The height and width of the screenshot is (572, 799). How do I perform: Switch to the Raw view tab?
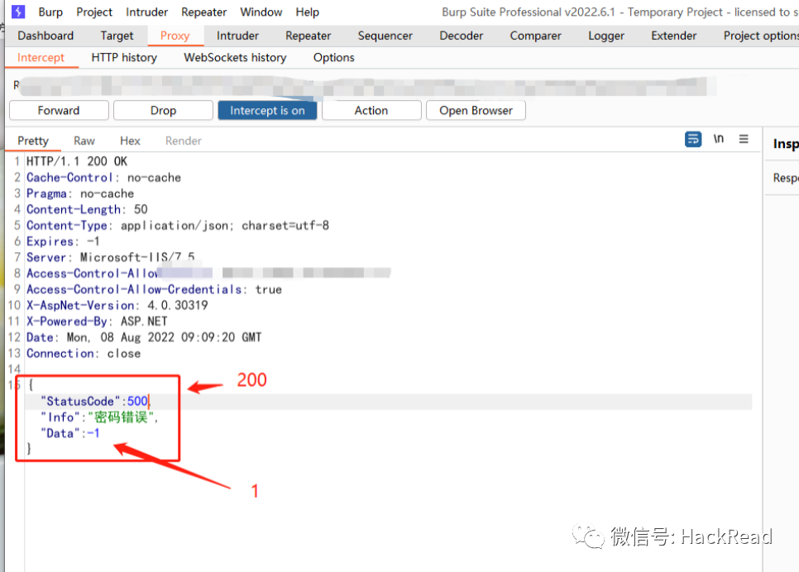[x=84, y=141]
